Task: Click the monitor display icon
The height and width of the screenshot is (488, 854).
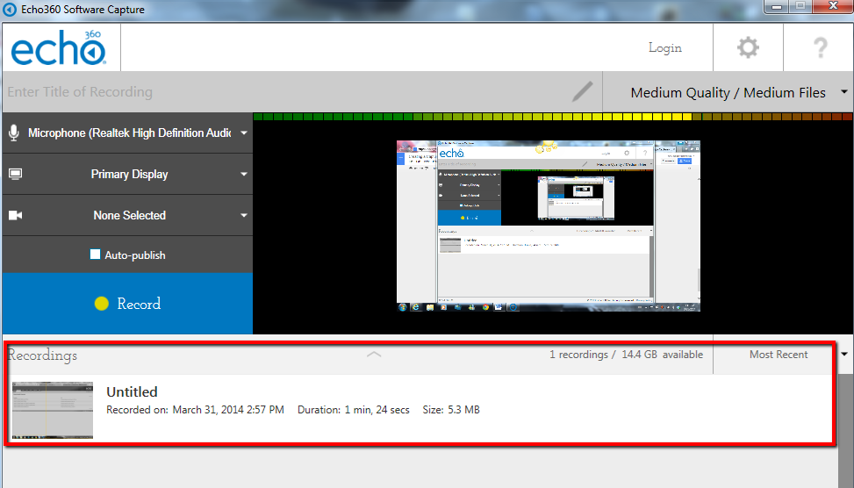Action: pyautogui.click(x=15, y=175)
